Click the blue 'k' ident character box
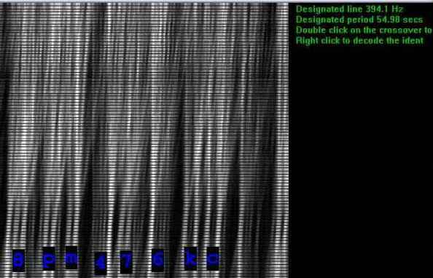The height and width of the screenshot is (278, 433). [x=191, y=258]
